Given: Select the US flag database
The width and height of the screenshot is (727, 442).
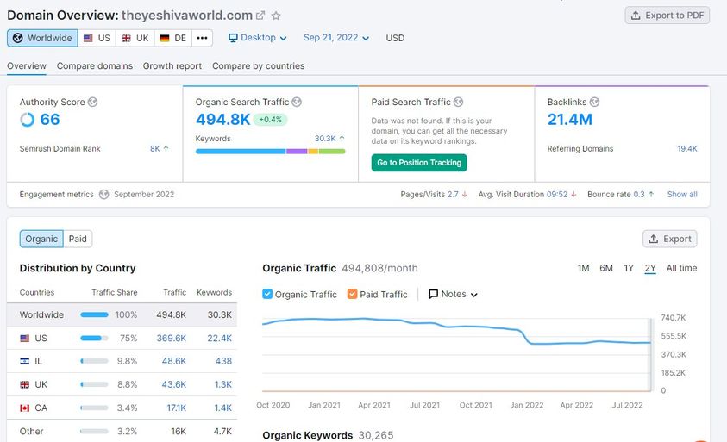Looking at the screenshot, I should click(97, 38).
